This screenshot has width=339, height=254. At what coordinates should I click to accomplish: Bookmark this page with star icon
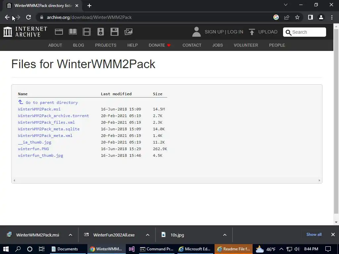click(297, 17)
